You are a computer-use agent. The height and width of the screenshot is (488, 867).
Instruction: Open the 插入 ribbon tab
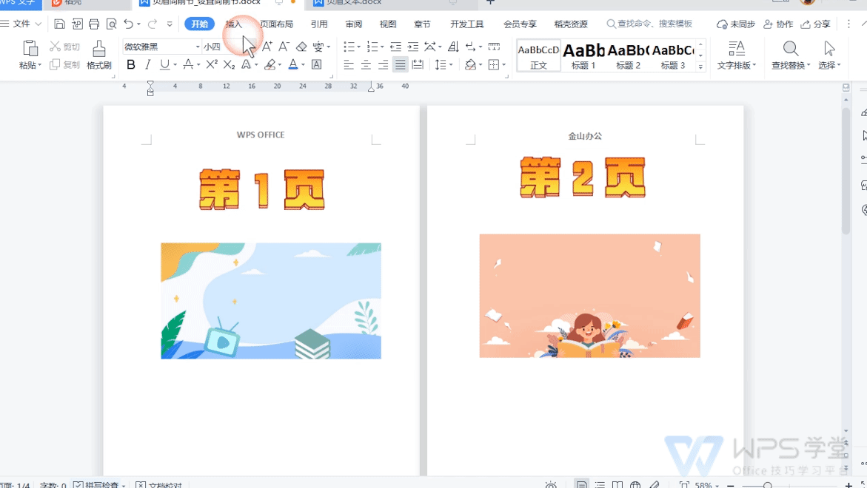click(x=234, y=24)
